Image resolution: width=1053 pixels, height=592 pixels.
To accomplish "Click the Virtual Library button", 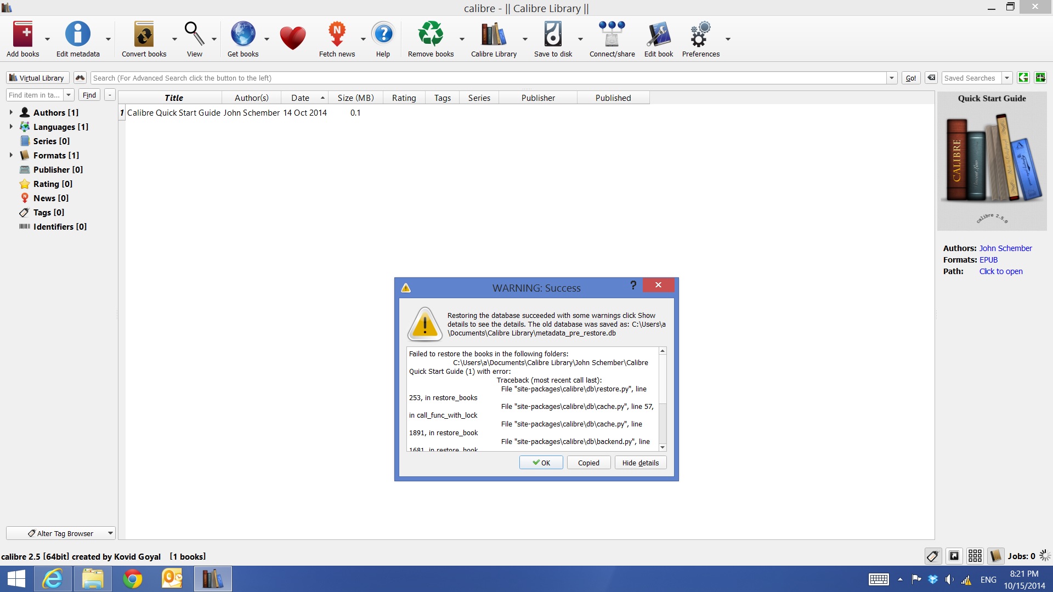I will pos(37,78).
